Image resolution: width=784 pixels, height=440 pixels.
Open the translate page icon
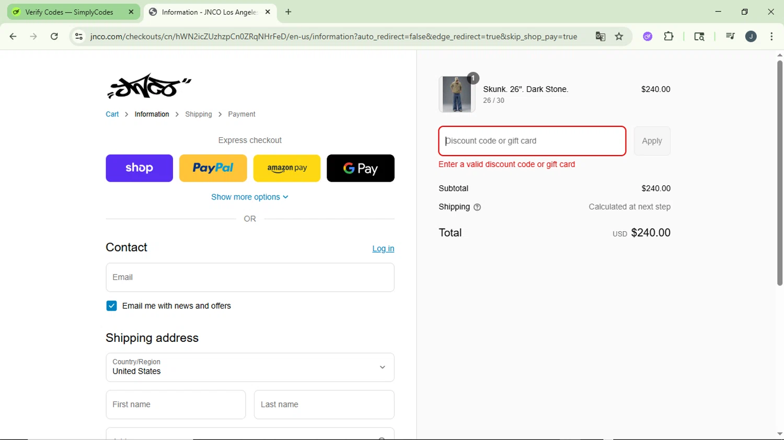(600, 37)
